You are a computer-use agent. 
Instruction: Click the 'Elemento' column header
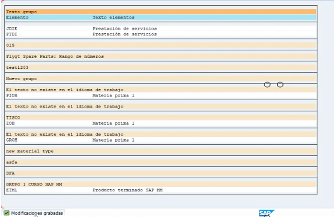17,17
